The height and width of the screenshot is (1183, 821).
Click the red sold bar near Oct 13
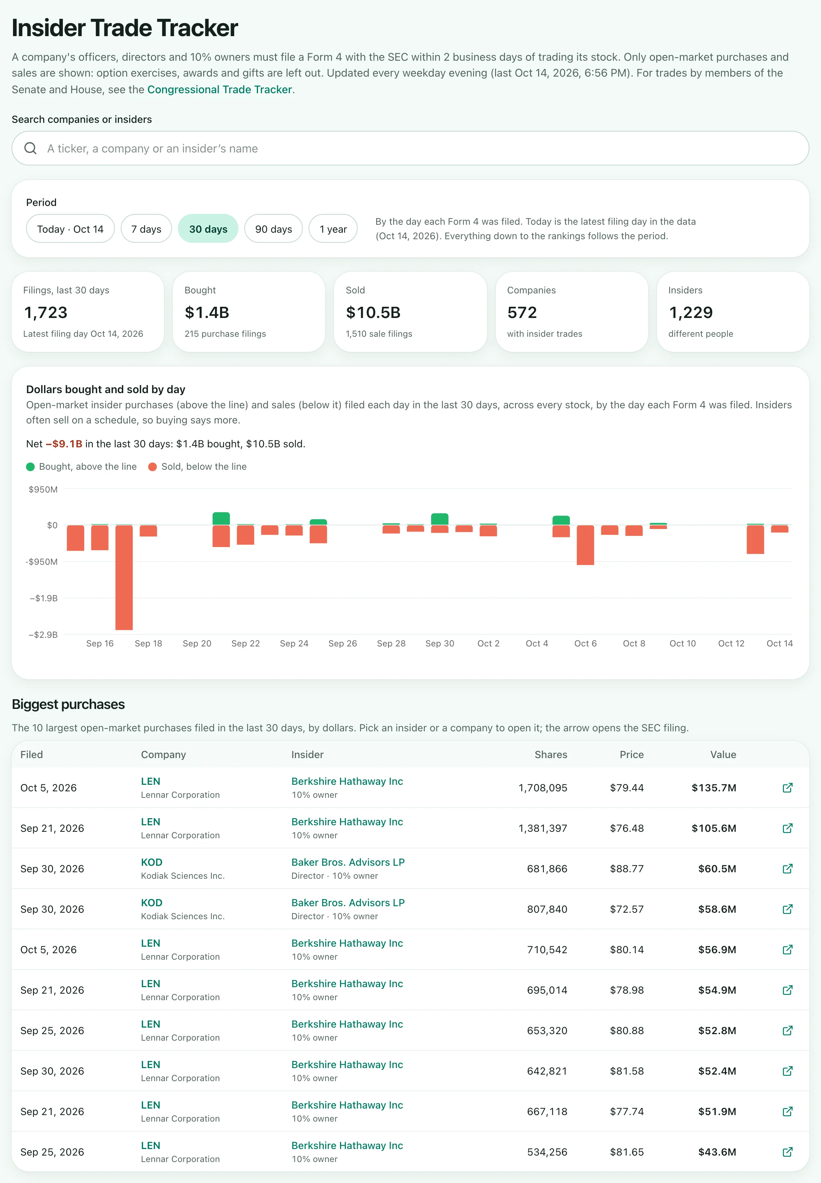point(755,539)
